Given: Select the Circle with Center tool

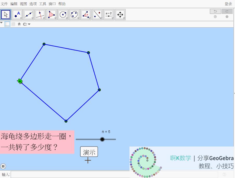Looking at the screenshot, I should coord(63,14).
